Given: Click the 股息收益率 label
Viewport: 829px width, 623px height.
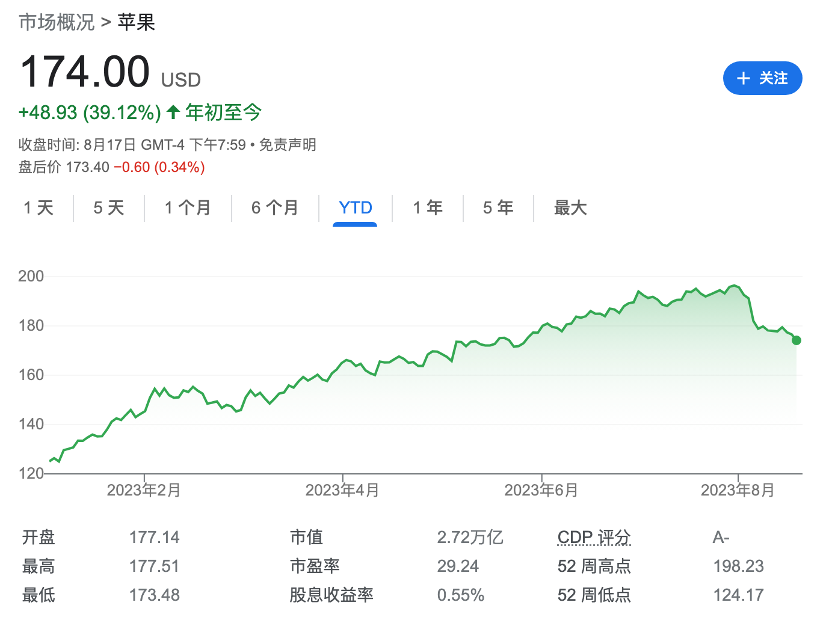Looking at the screenshot, I should 331,595.
